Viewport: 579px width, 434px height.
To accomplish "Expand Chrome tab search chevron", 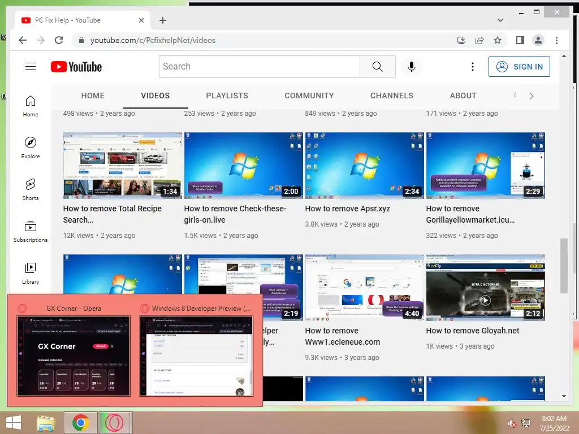I will pyautogui.click(x=500, y=20).
